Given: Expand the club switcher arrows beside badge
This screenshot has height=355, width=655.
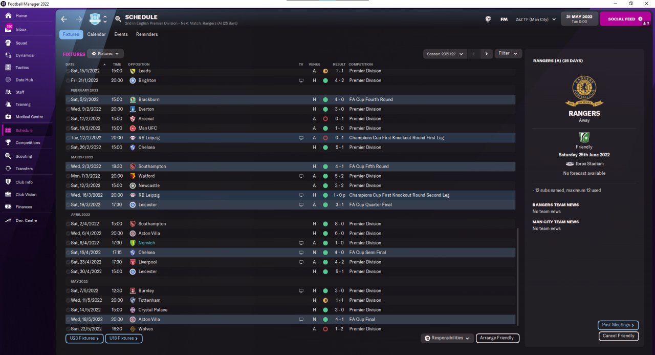Looking at the screenshot, I should tap(105, 19).
